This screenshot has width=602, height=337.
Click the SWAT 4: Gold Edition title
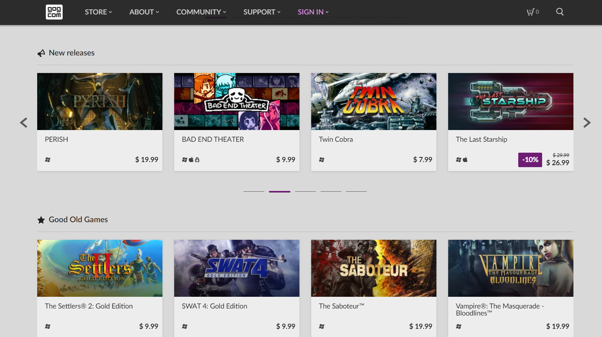coord(214,306)
